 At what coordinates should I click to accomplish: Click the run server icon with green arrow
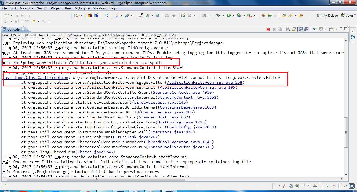[147, 16]
